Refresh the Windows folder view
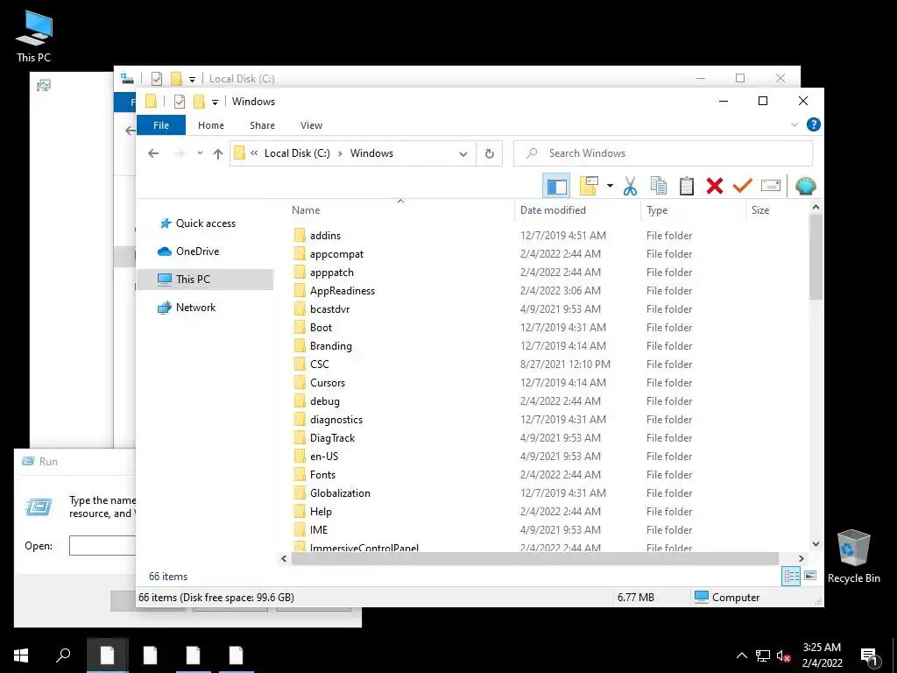The height and width of the screenshot is (673, 897). pyautogui.click(x=489, y=153)
